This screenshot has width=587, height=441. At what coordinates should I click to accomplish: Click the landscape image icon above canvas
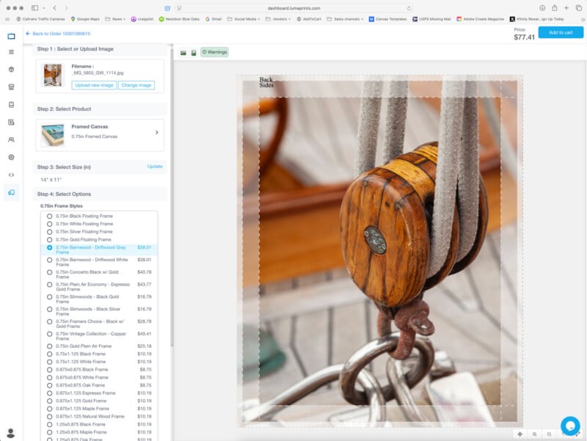183,53
